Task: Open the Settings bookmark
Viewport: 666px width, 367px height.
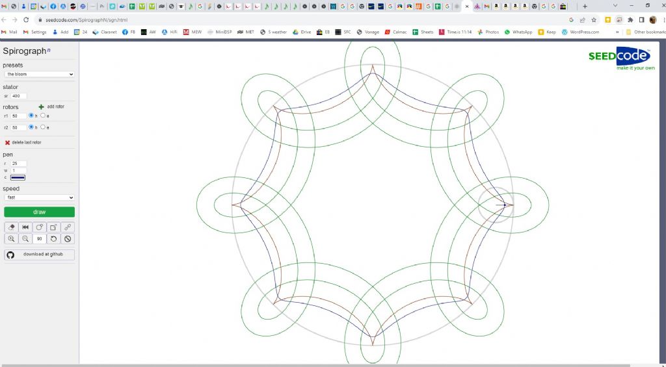Action: click(x=35, y=32)
